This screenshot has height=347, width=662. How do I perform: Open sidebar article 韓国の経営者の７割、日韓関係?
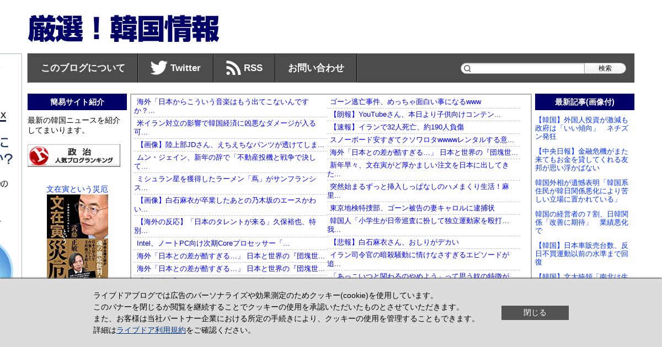tap(581, 223)
